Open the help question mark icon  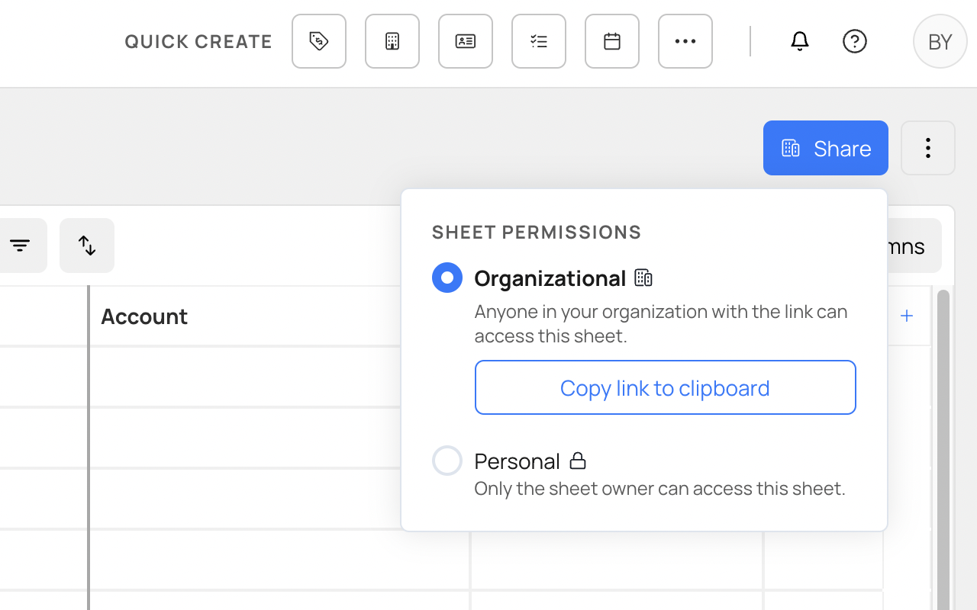coord(854,41)
